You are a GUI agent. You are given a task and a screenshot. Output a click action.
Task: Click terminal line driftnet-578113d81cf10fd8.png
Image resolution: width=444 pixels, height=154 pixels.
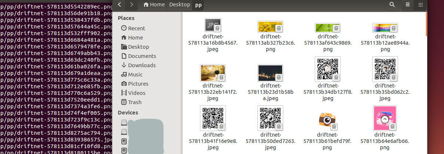tap(56, 146)
